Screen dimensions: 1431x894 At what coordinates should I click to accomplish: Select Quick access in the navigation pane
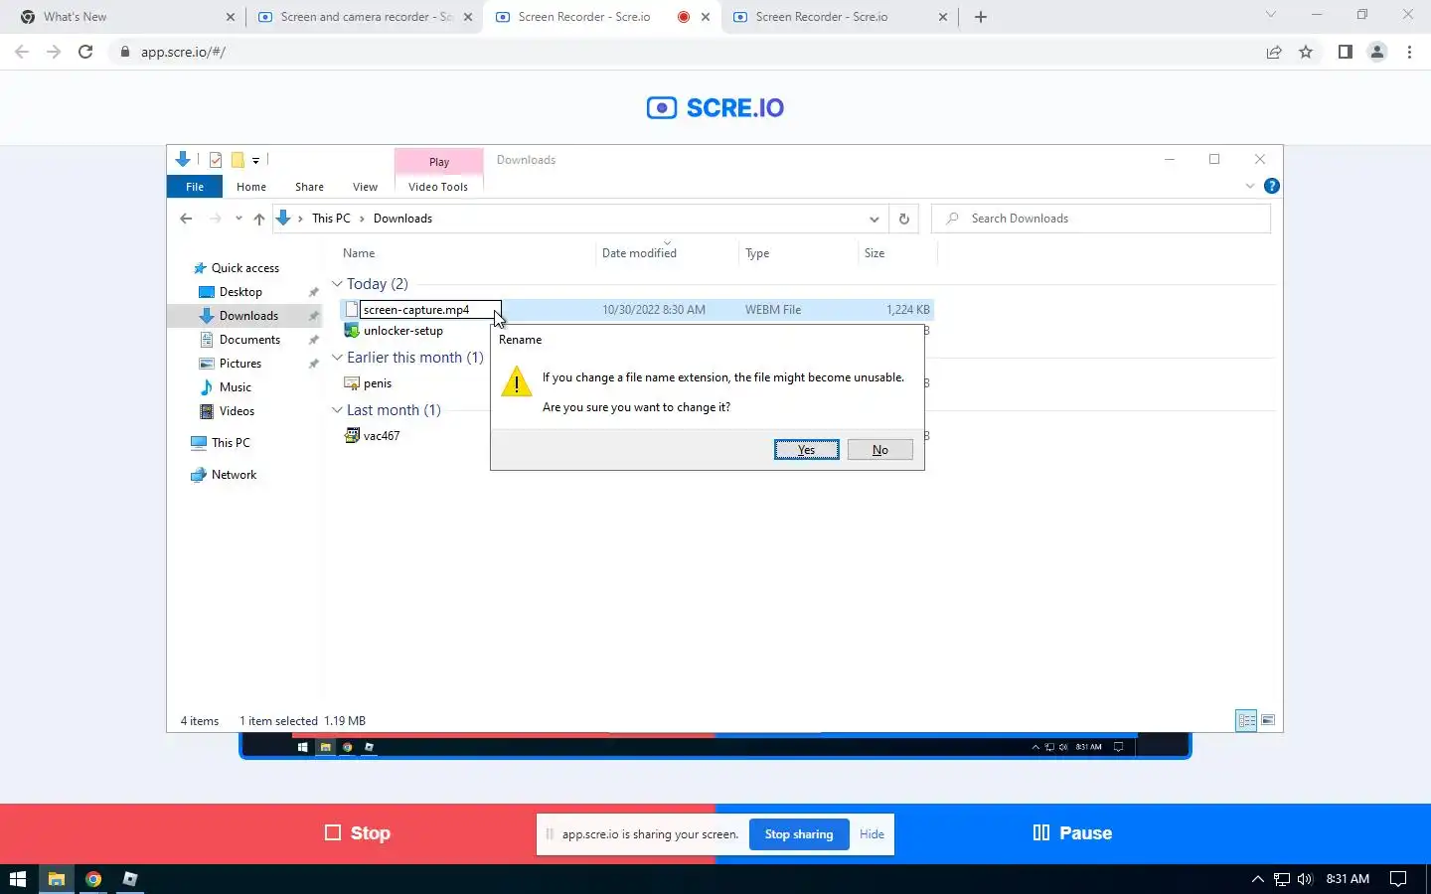click(245, 268)
